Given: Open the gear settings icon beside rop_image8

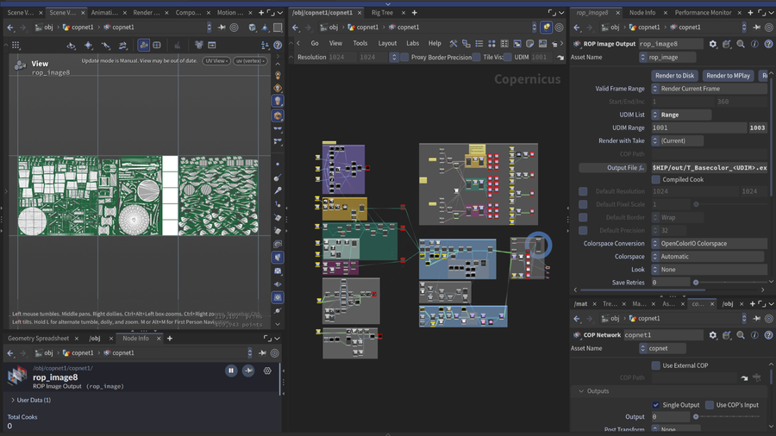Looking at the screenshot, I should [x=713, y=44].
